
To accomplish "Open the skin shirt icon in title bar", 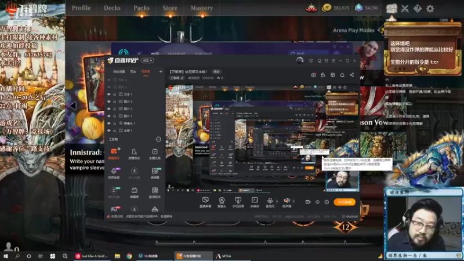I will pyautogui.click(x=327, y=61).
